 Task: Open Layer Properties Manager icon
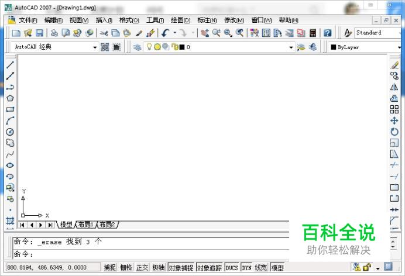tap(138, 47)
